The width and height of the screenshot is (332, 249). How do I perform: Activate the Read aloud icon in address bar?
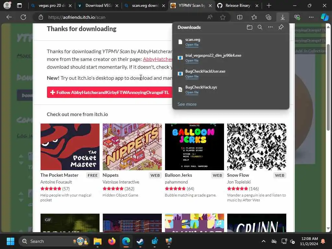pyautogui.click(x=210, y=17)
